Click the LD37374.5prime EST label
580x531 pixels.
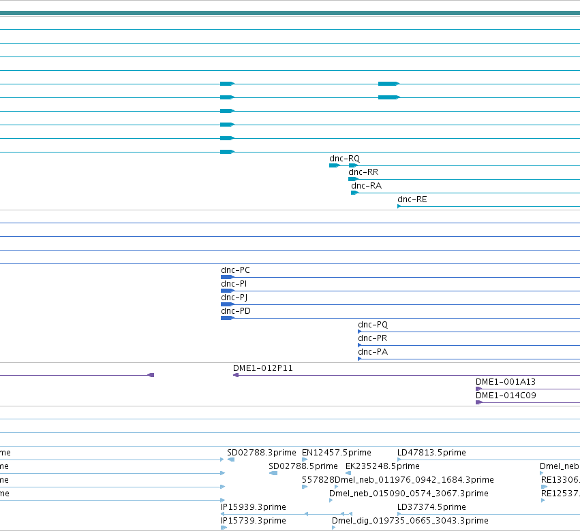click(x=431, y=507)
